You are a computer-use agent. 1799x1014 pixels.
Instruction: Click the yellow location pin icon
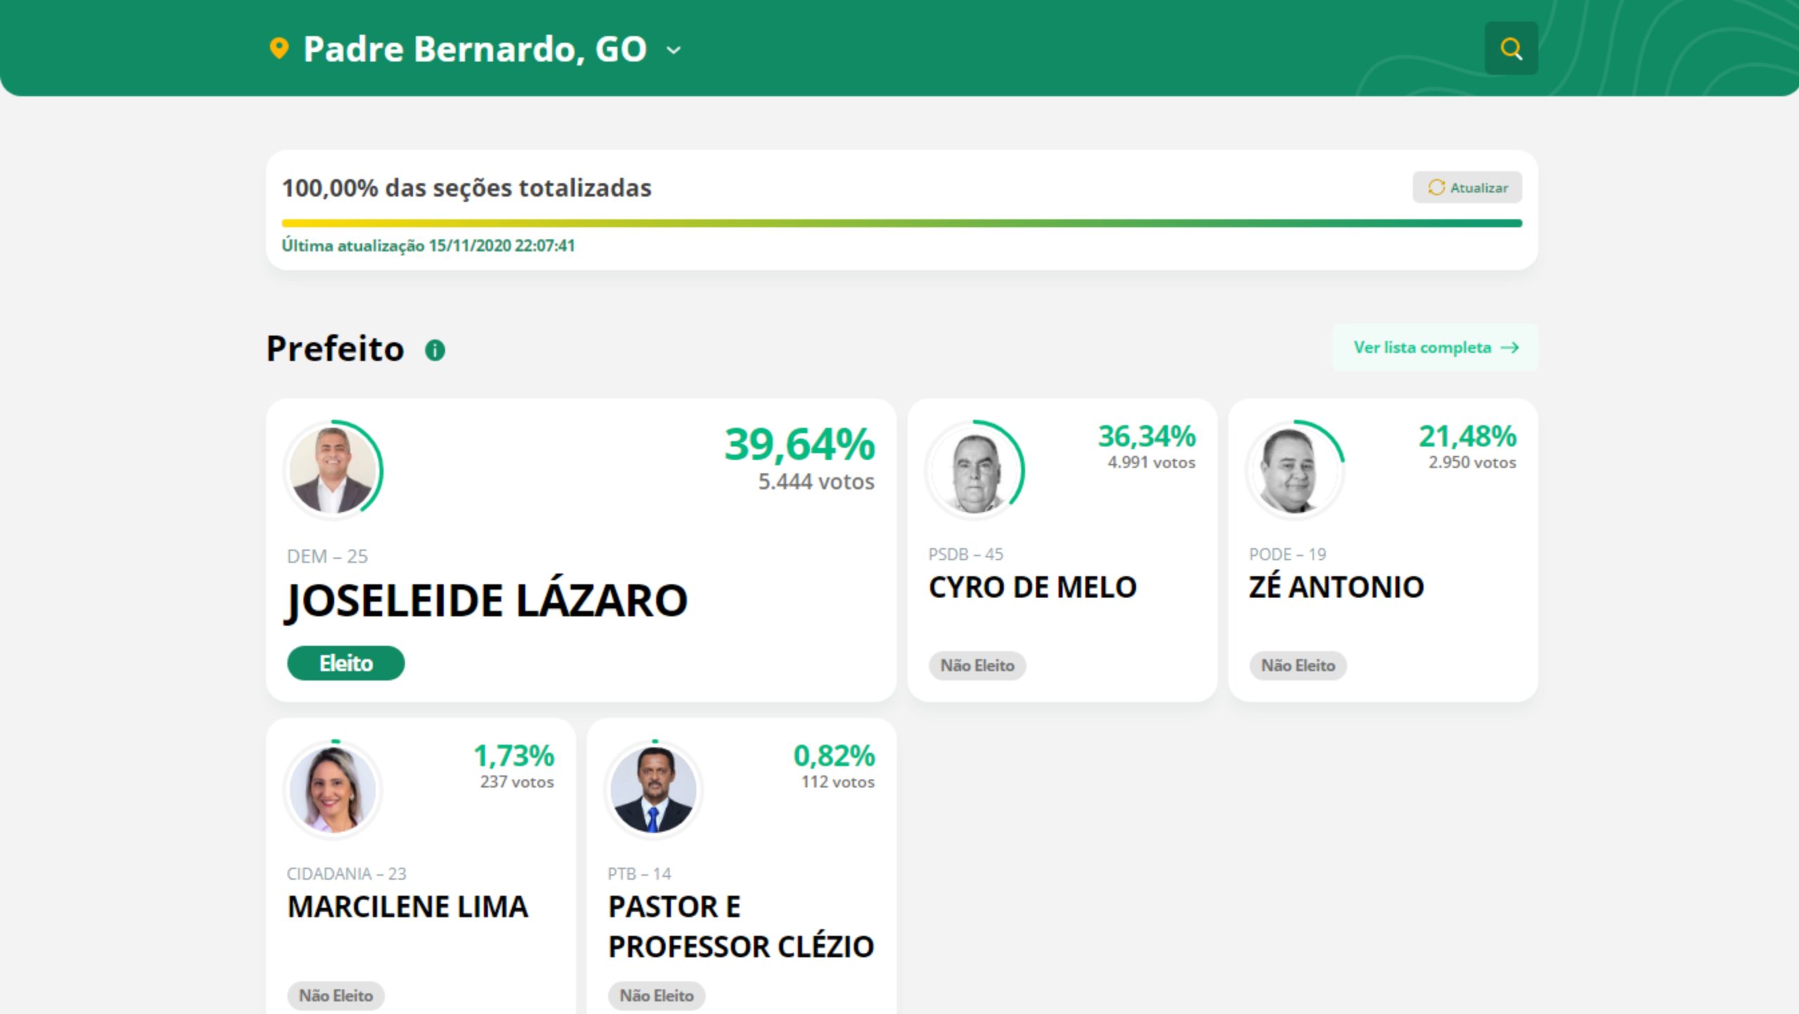(x=279, y=48)
